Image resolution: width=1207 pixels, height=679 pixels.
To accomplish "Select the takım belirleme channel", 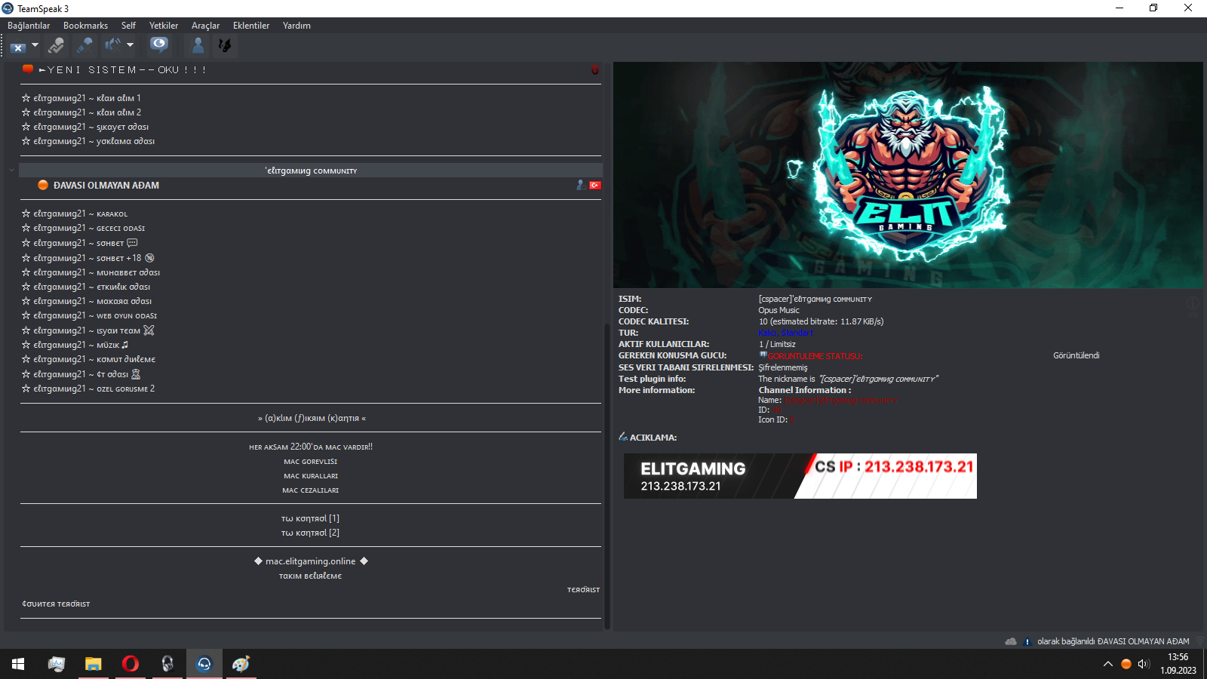I will 310,576.
